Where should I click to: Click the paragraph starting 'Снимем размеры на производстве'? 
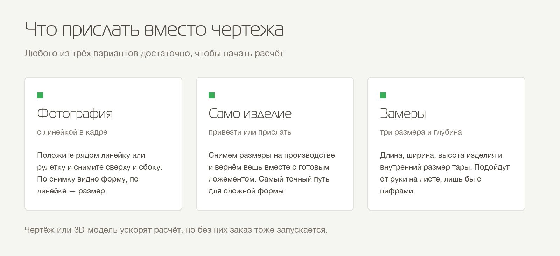coord(272,173)
